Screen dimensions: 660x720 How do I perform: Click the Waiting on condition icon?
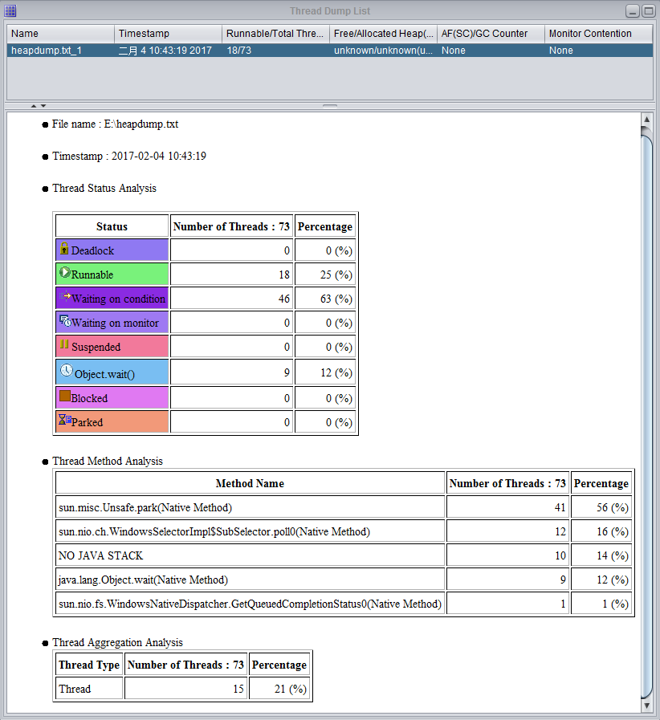(67, 297)
